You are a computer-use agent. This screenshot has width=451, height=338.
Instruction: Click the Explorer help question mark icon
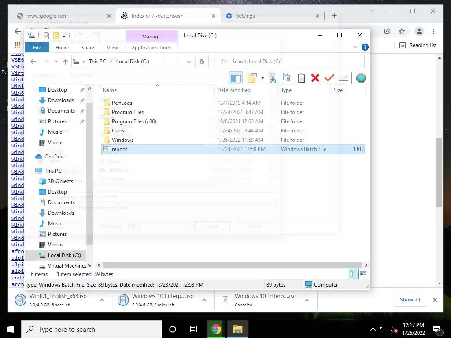(x=365, y=47)
